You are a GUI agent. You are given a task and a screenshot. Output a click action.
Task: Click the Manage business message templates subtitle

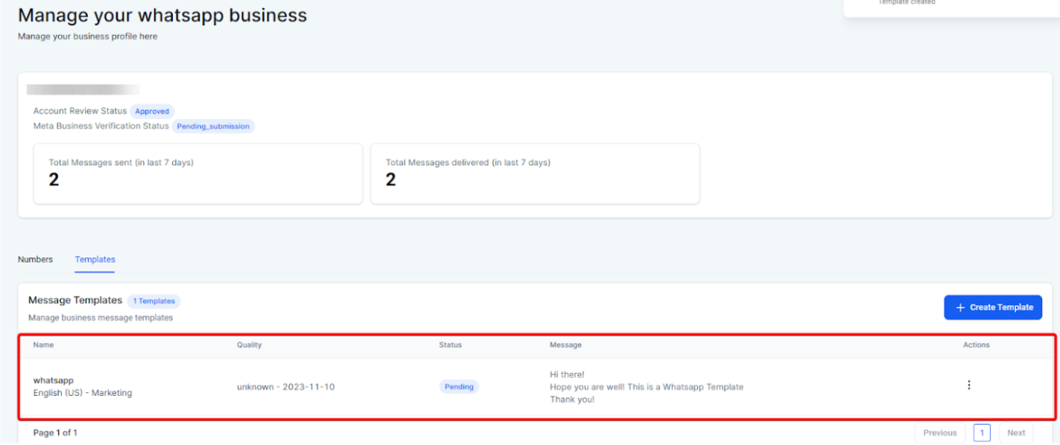point(101,318)
